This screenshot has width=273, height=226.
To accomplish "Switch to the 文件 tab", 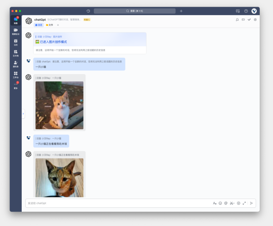I will click(50, 25).
